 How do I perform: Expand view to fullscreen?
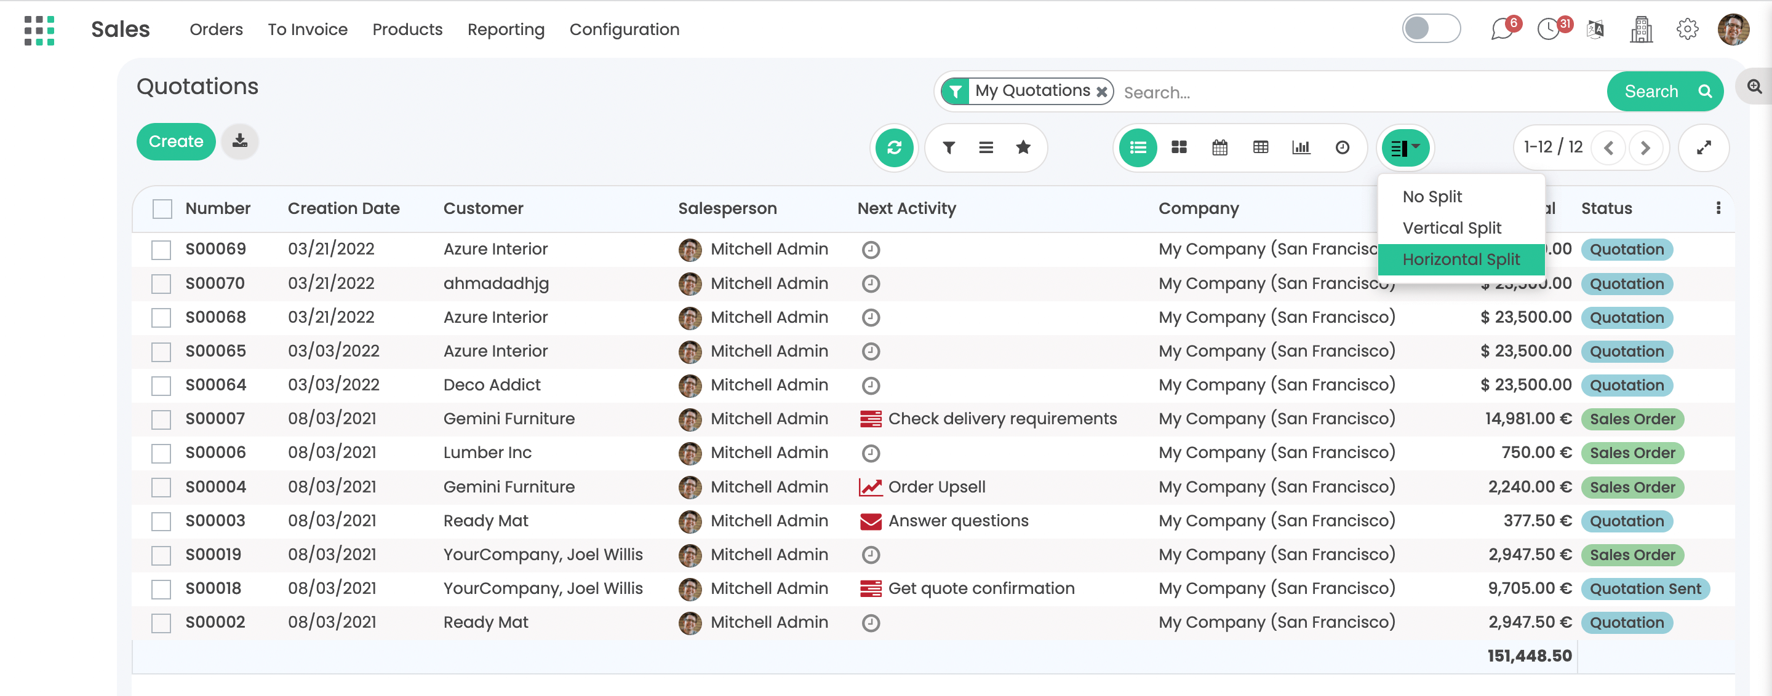coord(1703,147)
